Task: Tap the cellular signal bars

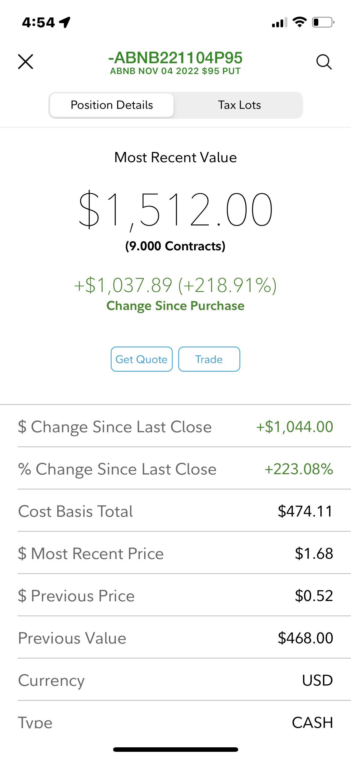Action: (279, 22)
